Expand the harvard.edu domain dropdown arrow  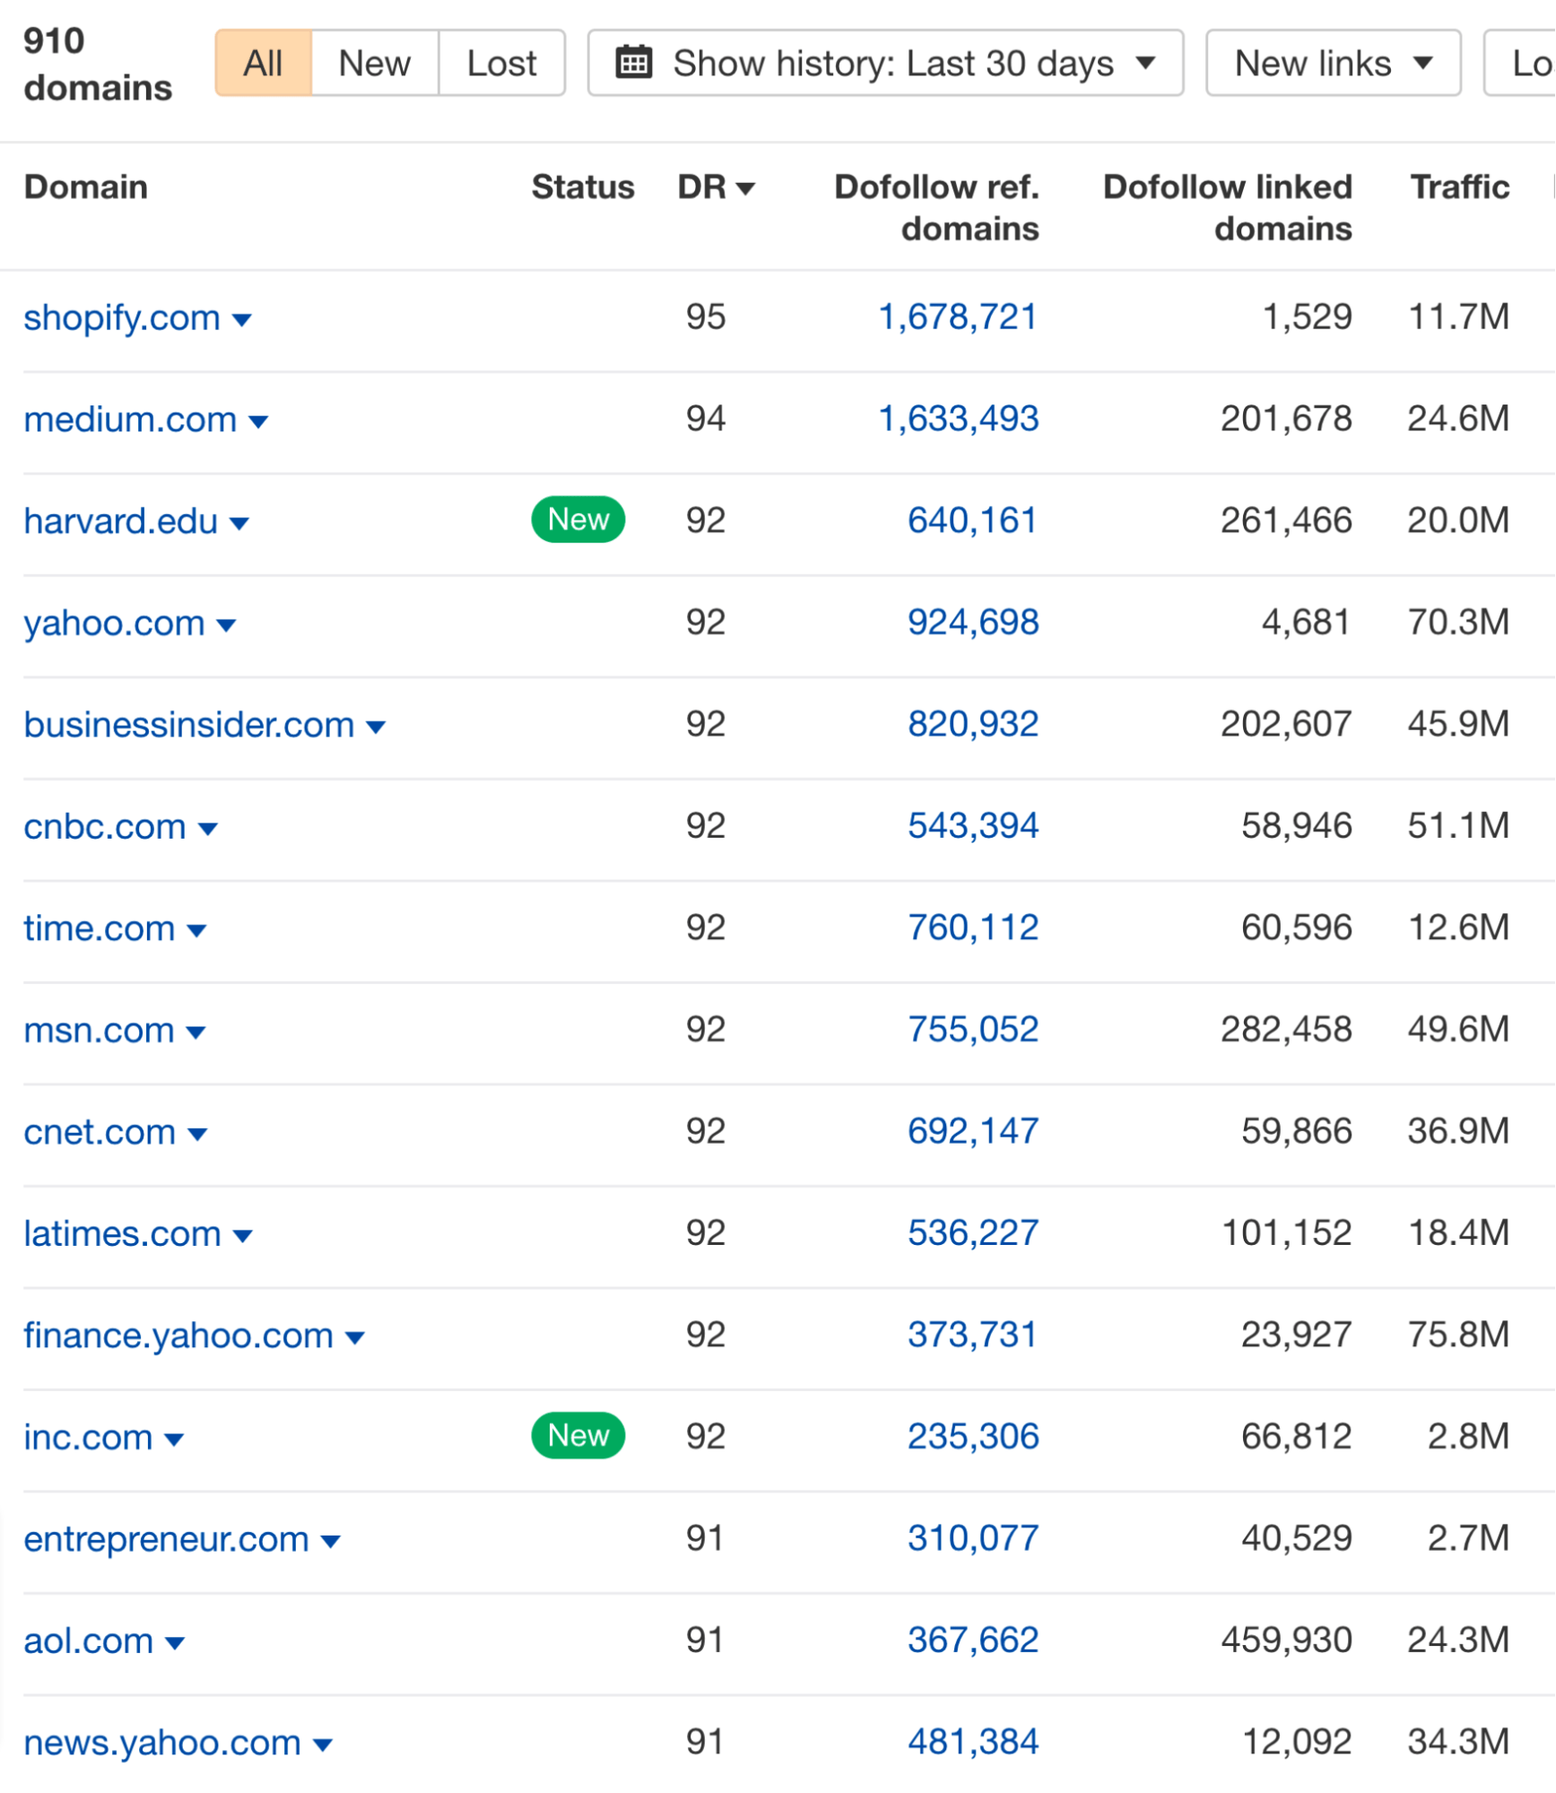[239, 523]
